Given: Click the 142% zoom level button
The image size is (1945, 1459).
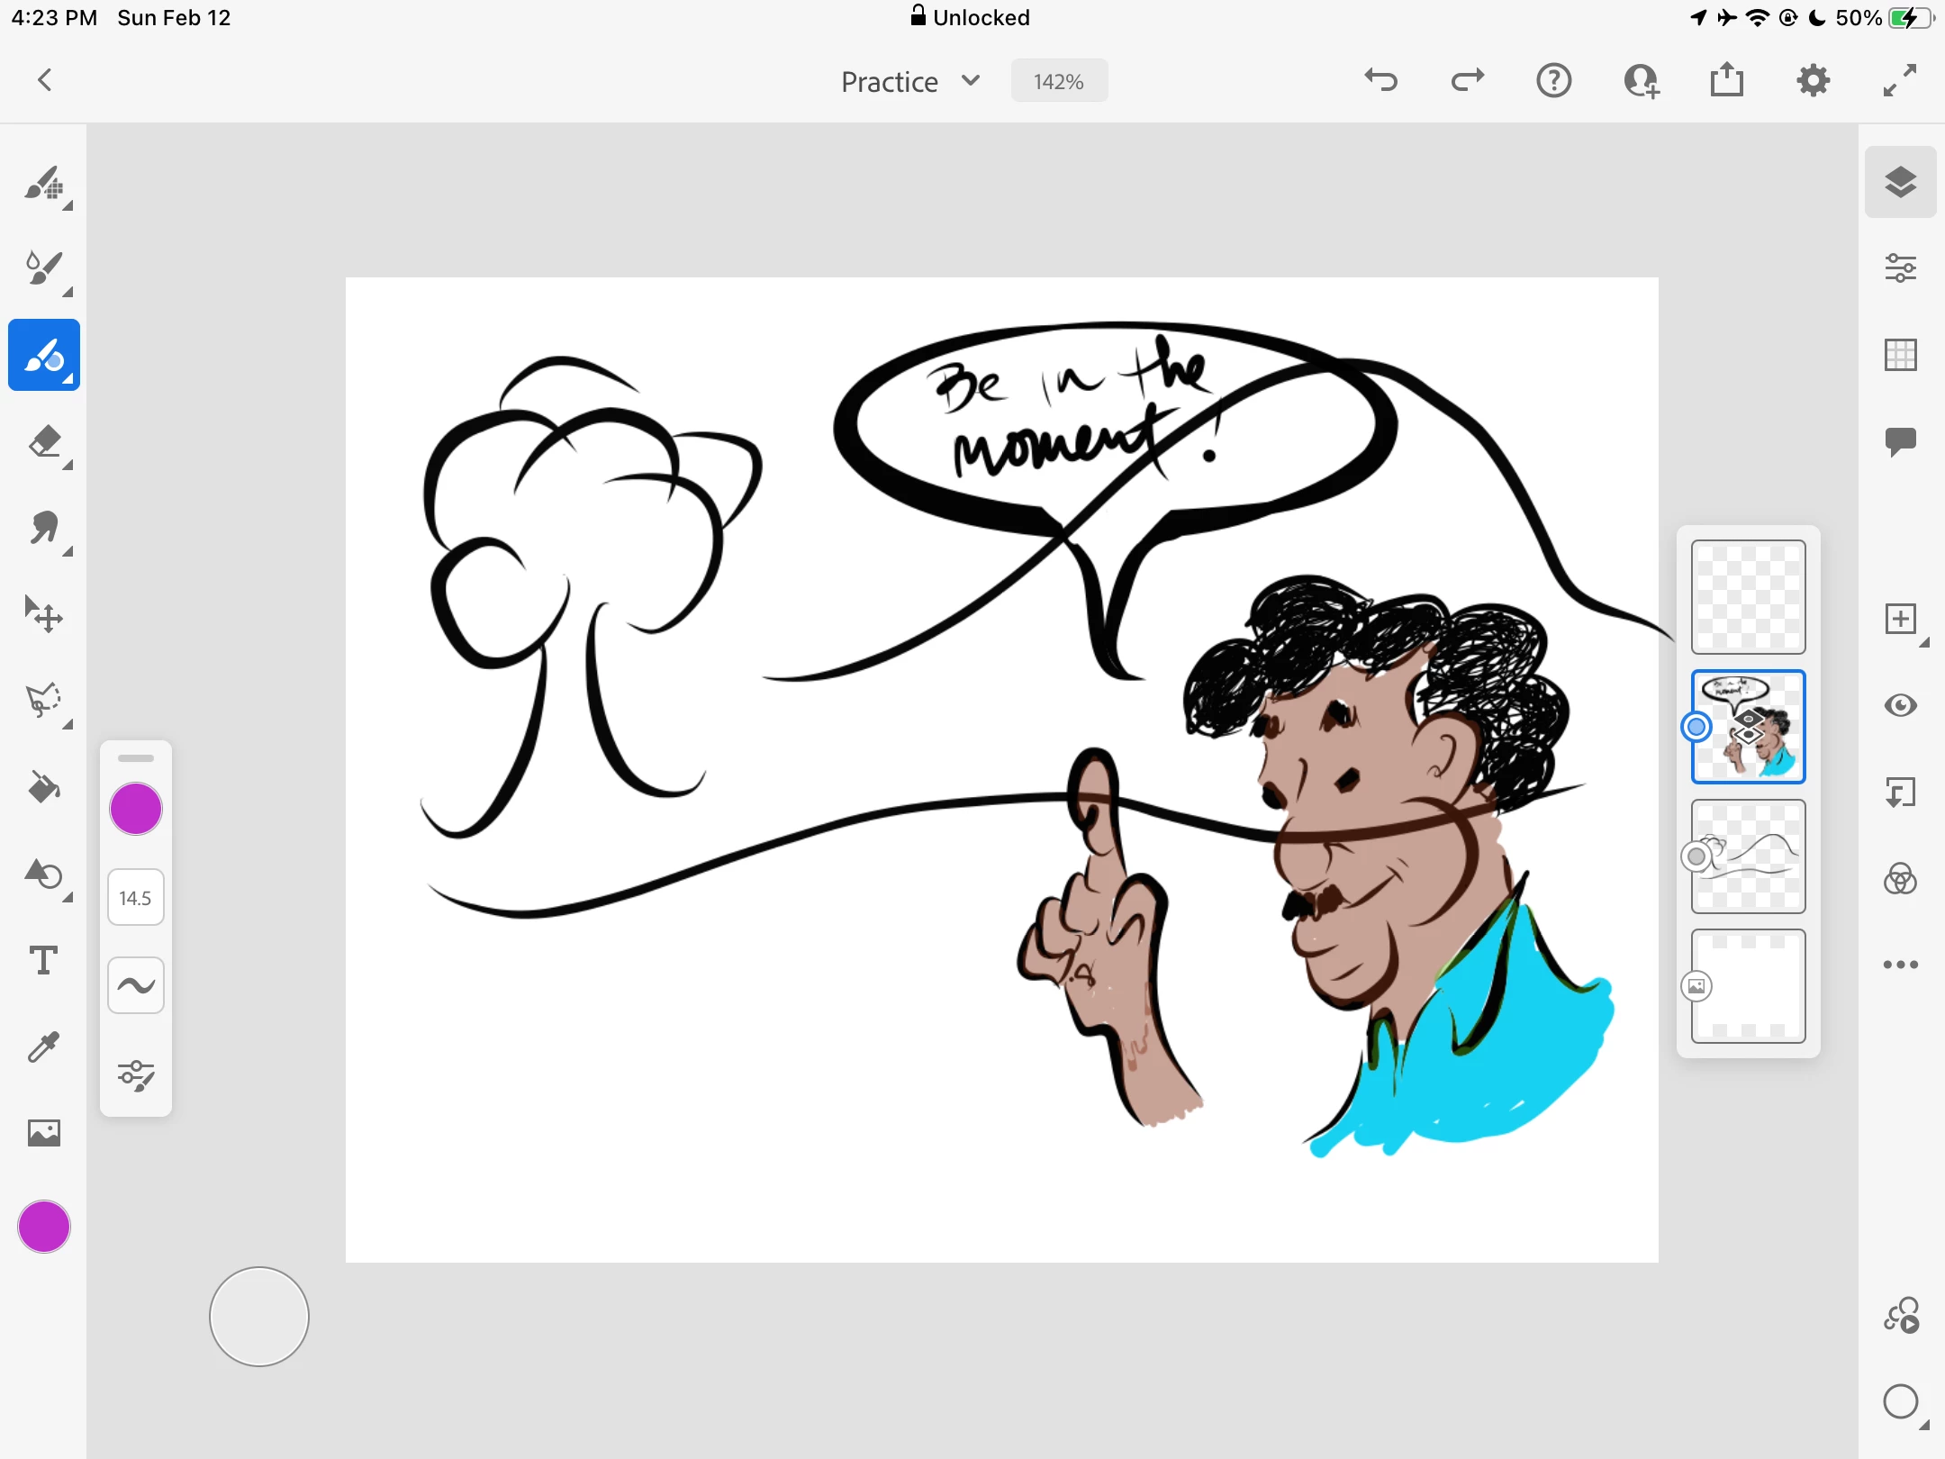Looking at the screenshot, I should [1059, 82].
